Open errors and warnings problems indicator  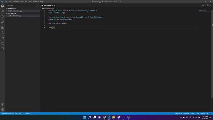click(x=18, y=113)
